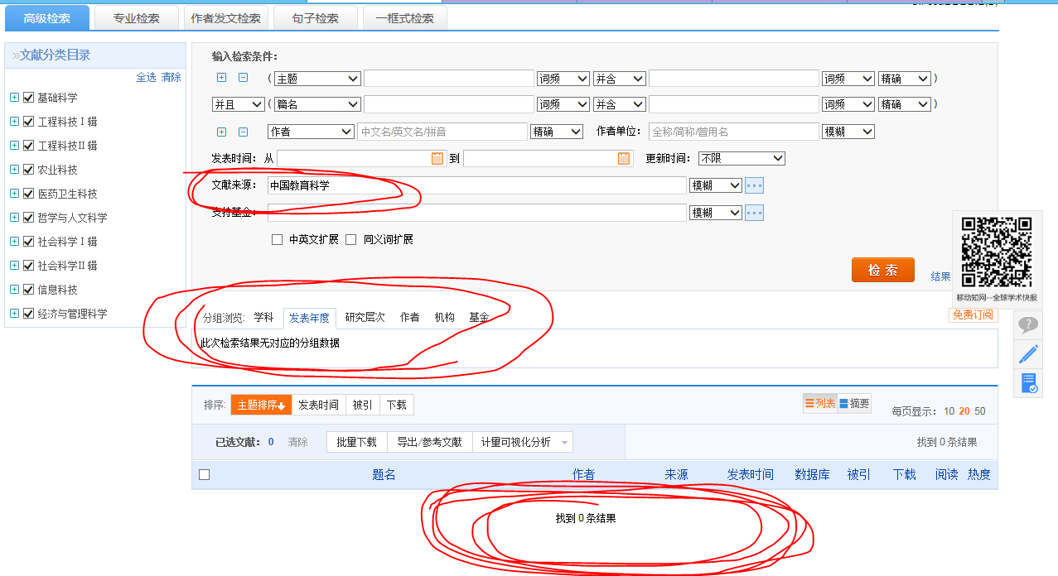The image size is (1058, 576).
Task: Click the question mark help icon
Action: [x=1028, y=325]
